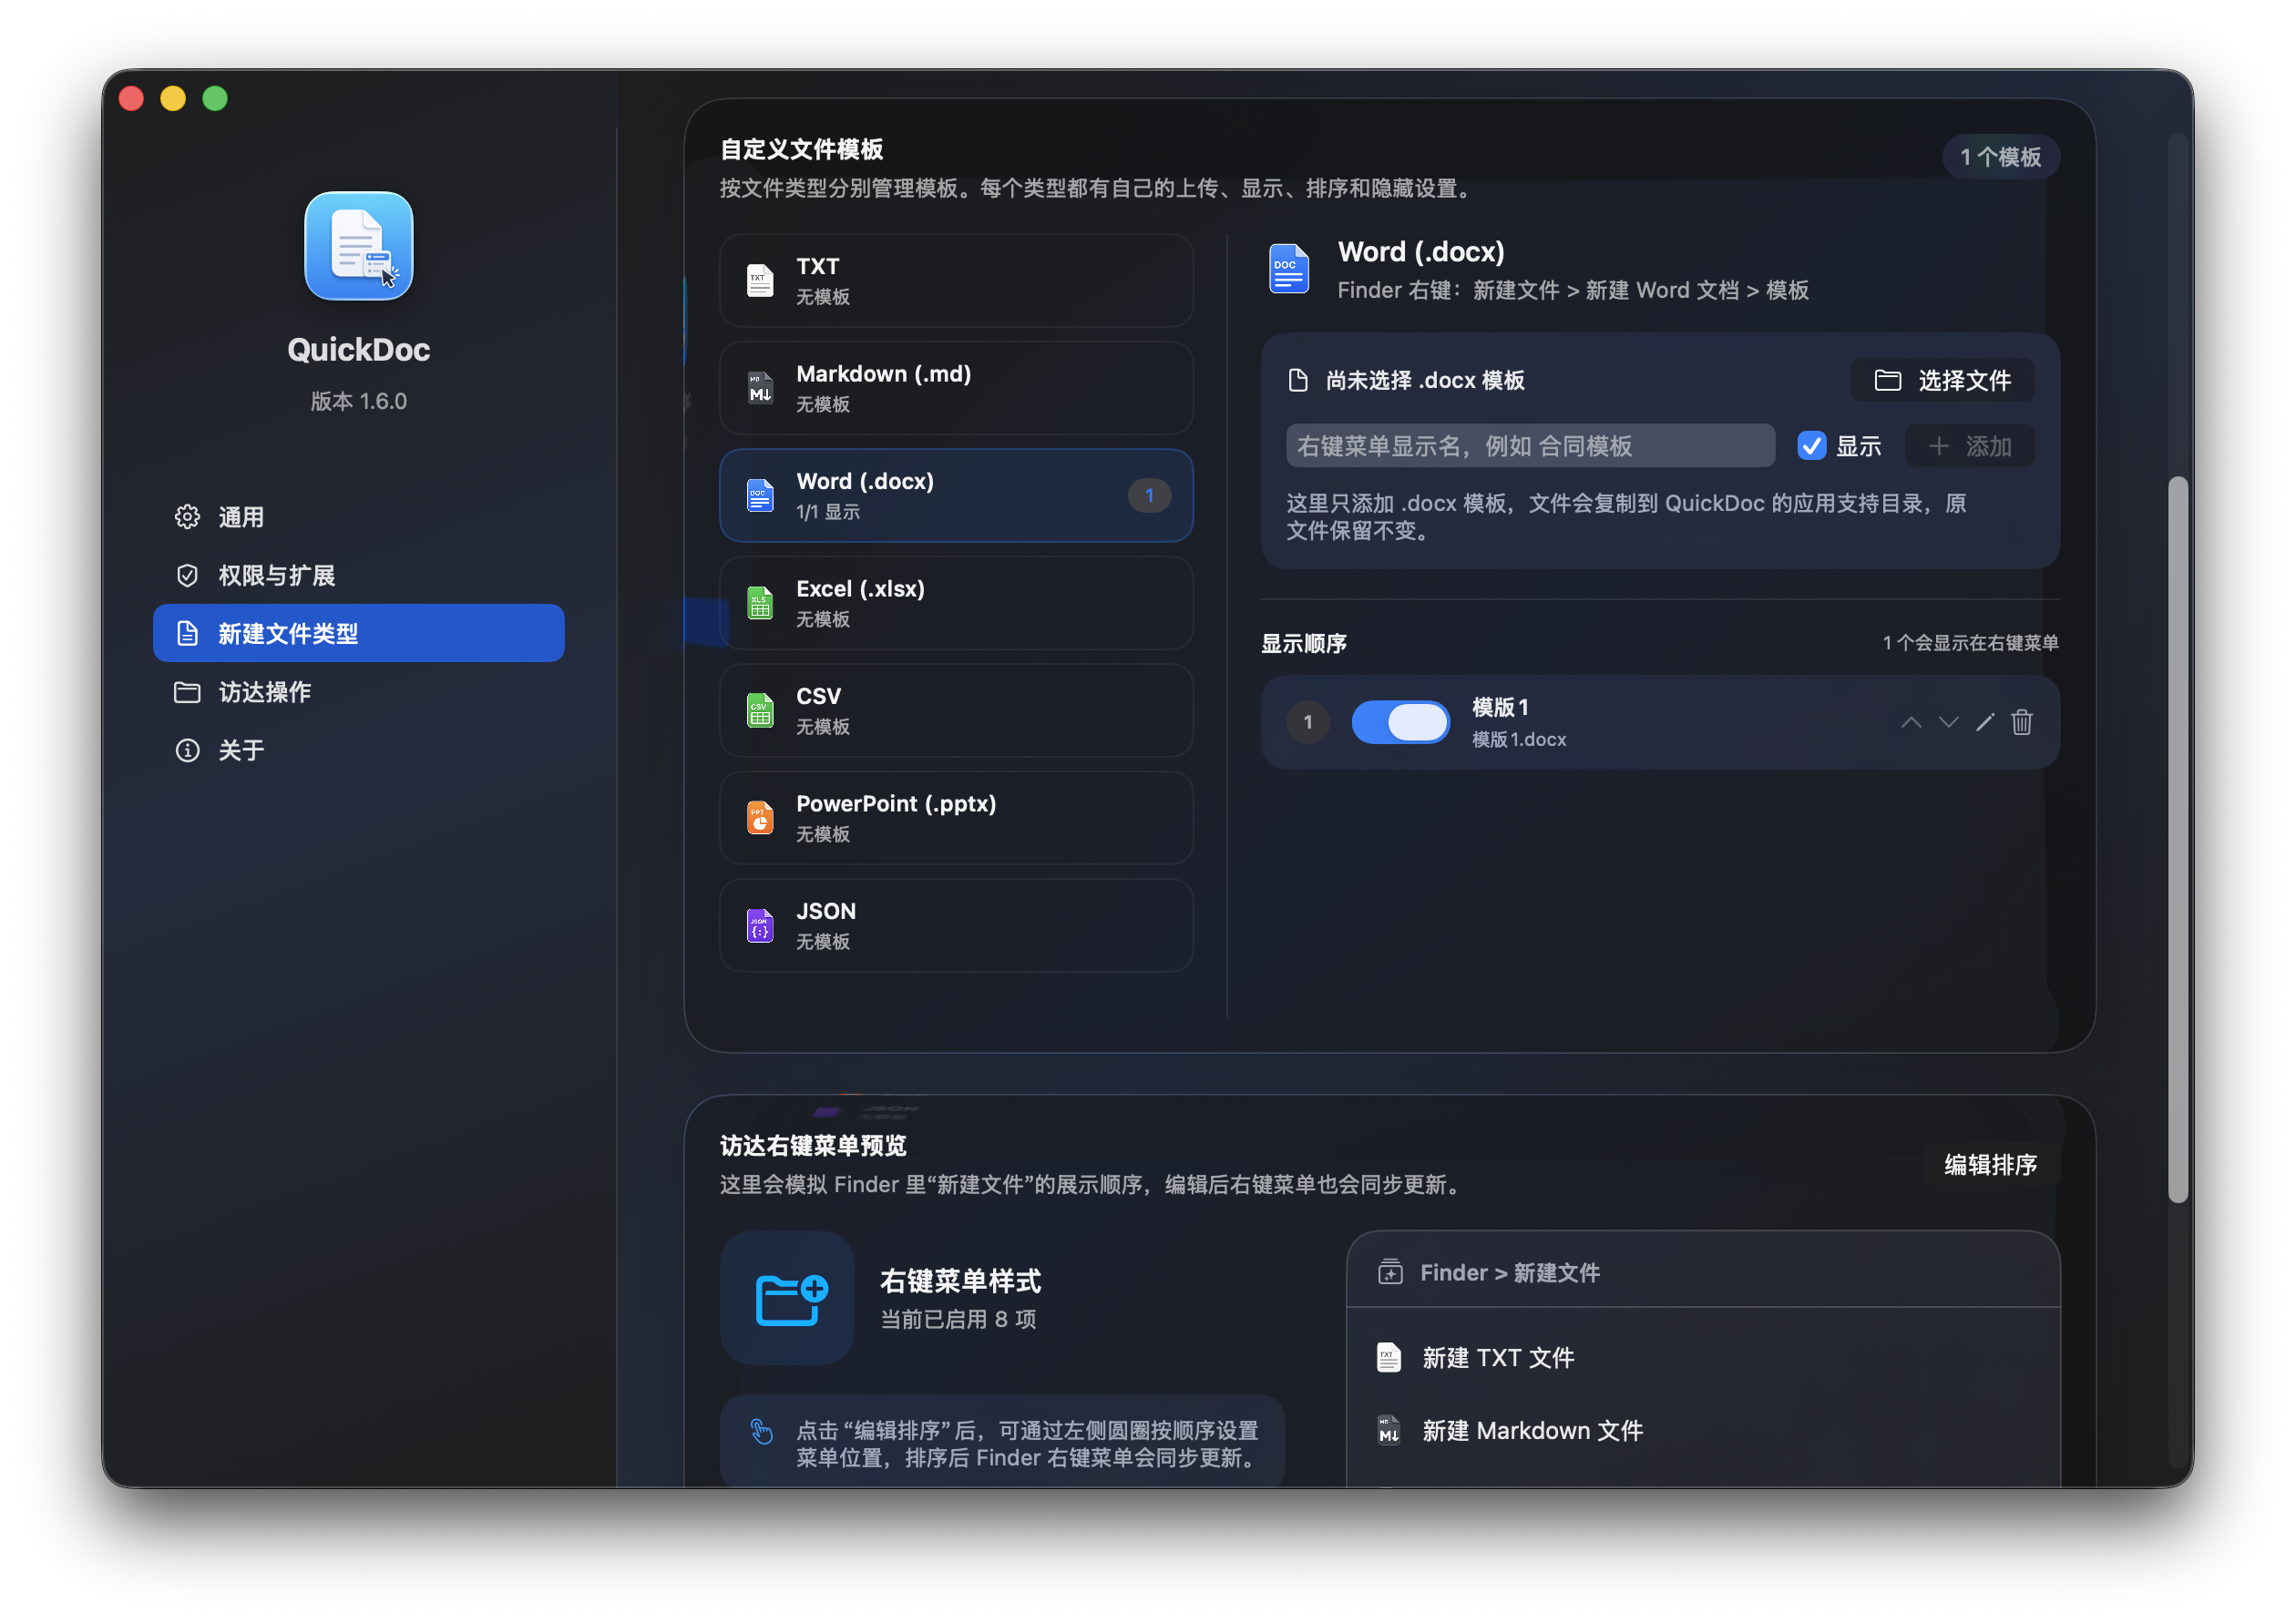Click the count badge on Word card
This screenshot has height=1623, width=2296.
click(x=1149, y=495)
